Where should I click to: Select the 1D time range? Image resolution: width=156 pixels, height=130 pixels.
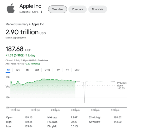pyautogui.click(x=9, y=70)
